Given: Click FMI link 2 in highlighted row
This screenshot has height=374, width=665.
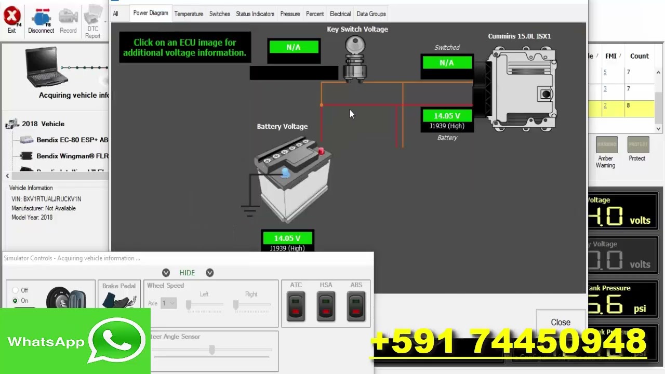Looking at the screenshot, I should (605, 105).
